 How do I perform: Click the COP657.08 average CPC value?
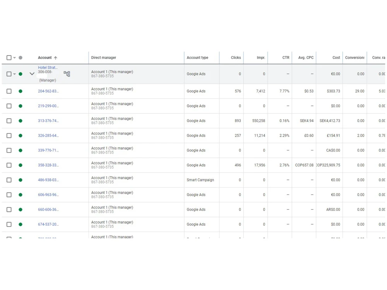(x=304, y=165)
